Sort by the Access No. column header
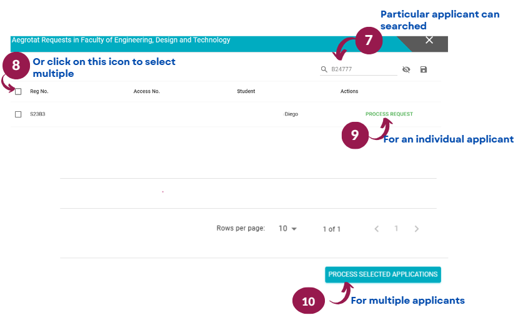Screen dimensions: 518x320 [x=147, y=91]
